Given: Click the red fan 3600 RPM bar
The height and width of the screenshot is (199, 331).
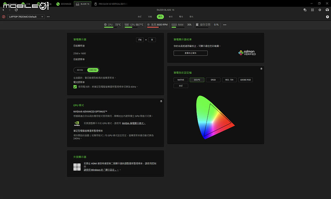Looking at the screenshot, I should 154,27.
